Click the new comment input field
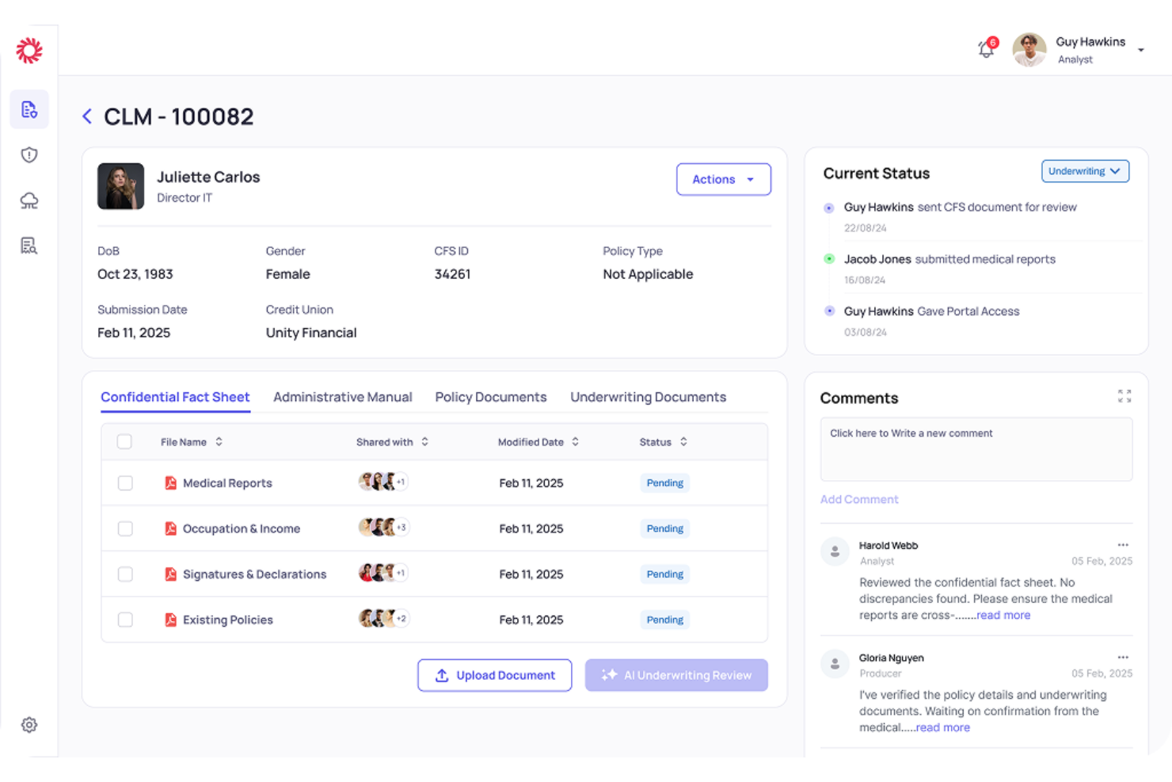Viewport: 1172px width, 782px height. [x=976, y=448]
